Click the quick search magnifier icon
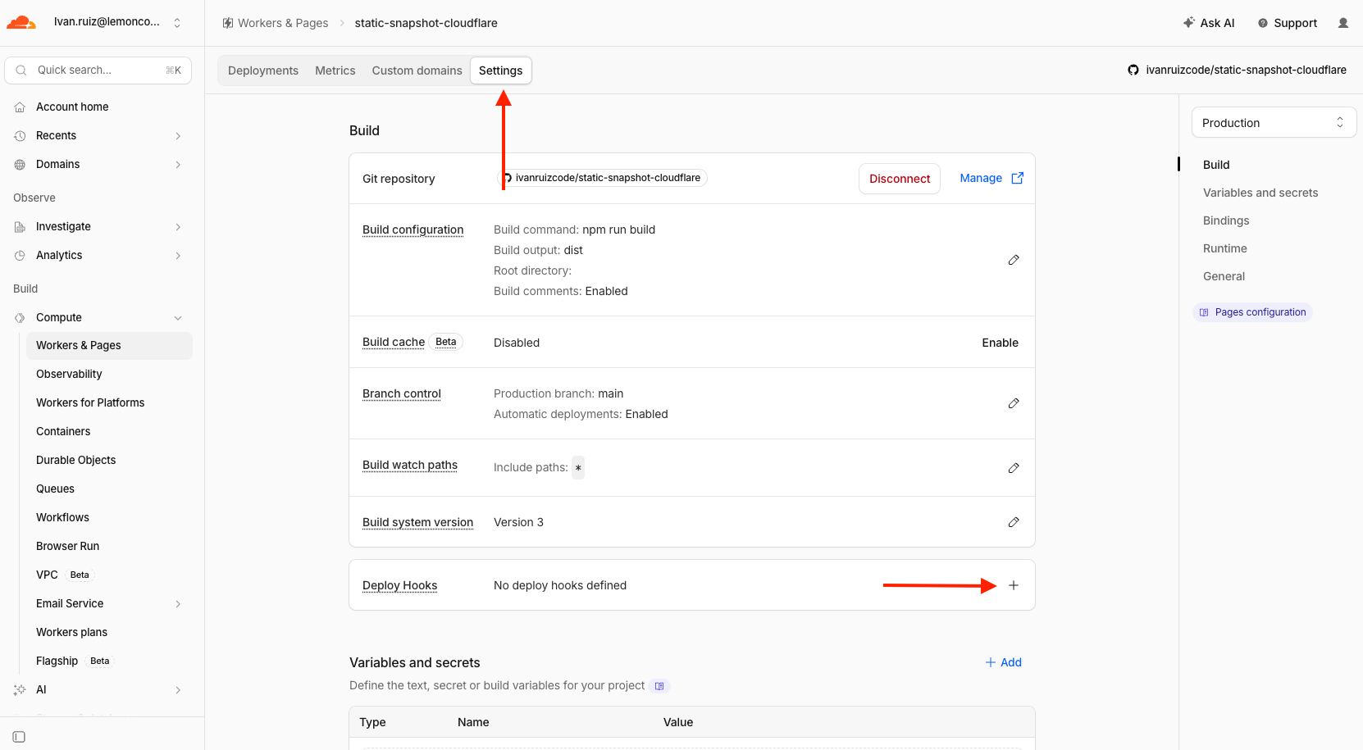The width and height of the screenshot is (1363, 750). 21,70
